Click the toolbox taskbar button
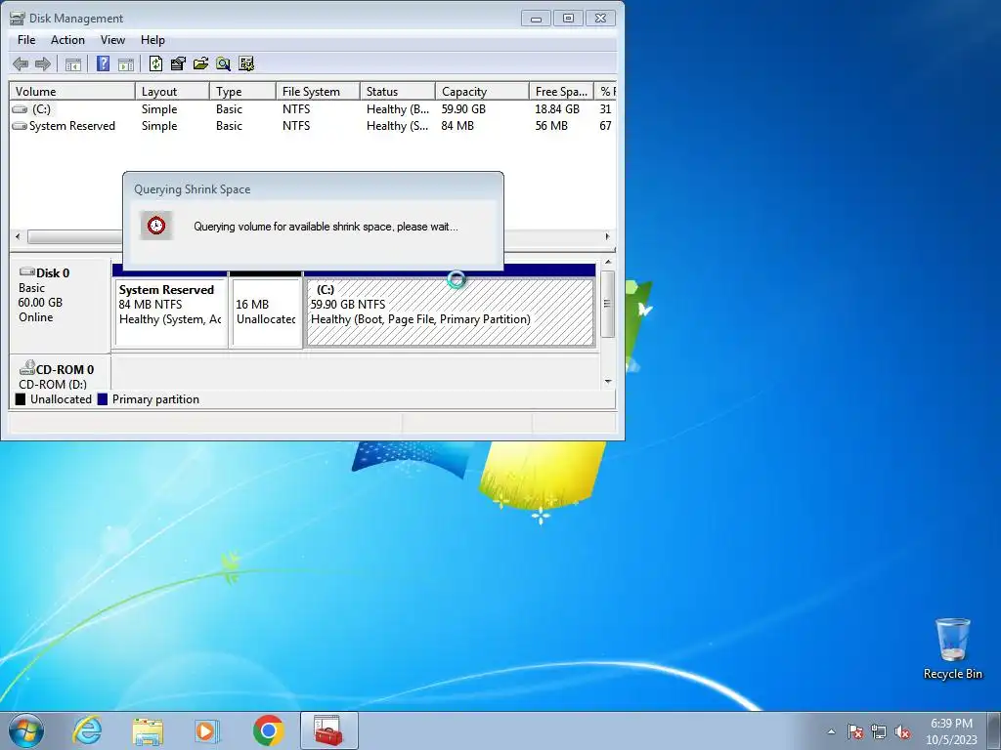This screenshot has height=750, width=1001. pos(328,730)
